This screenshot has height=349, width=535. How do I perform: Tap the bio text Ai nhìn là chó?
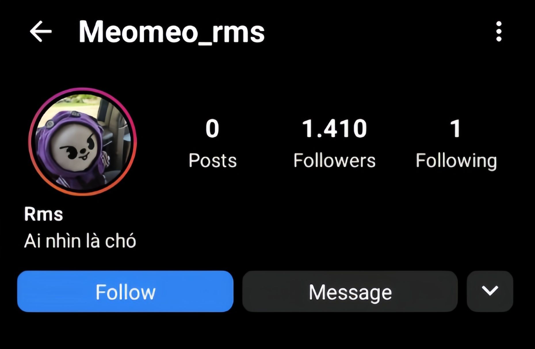[80, 241]
